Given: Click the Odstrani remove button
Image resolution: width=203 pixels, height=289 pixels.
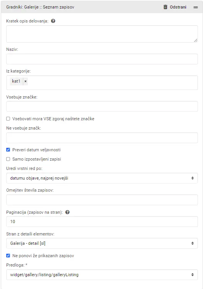Looking at the screenshot, I should coord(175,7).
